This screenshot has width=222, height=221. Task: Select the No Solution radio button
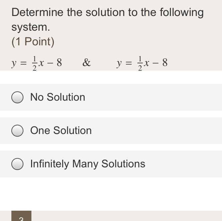(x=17, y=97)
